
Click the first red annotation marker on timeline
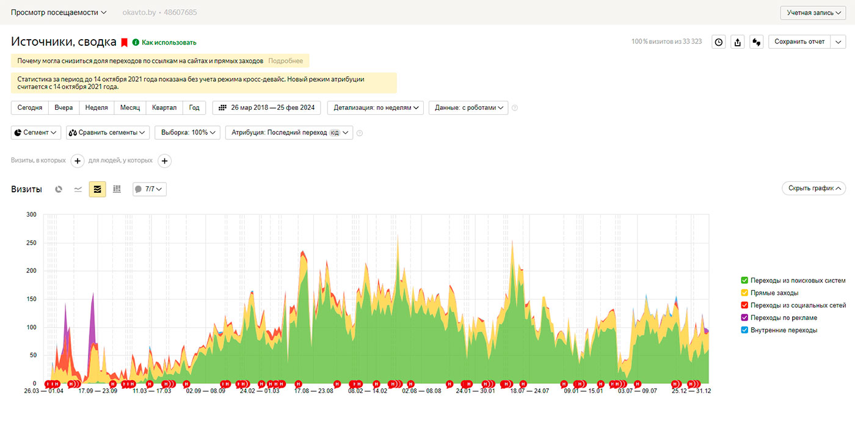tap(48, 383)
